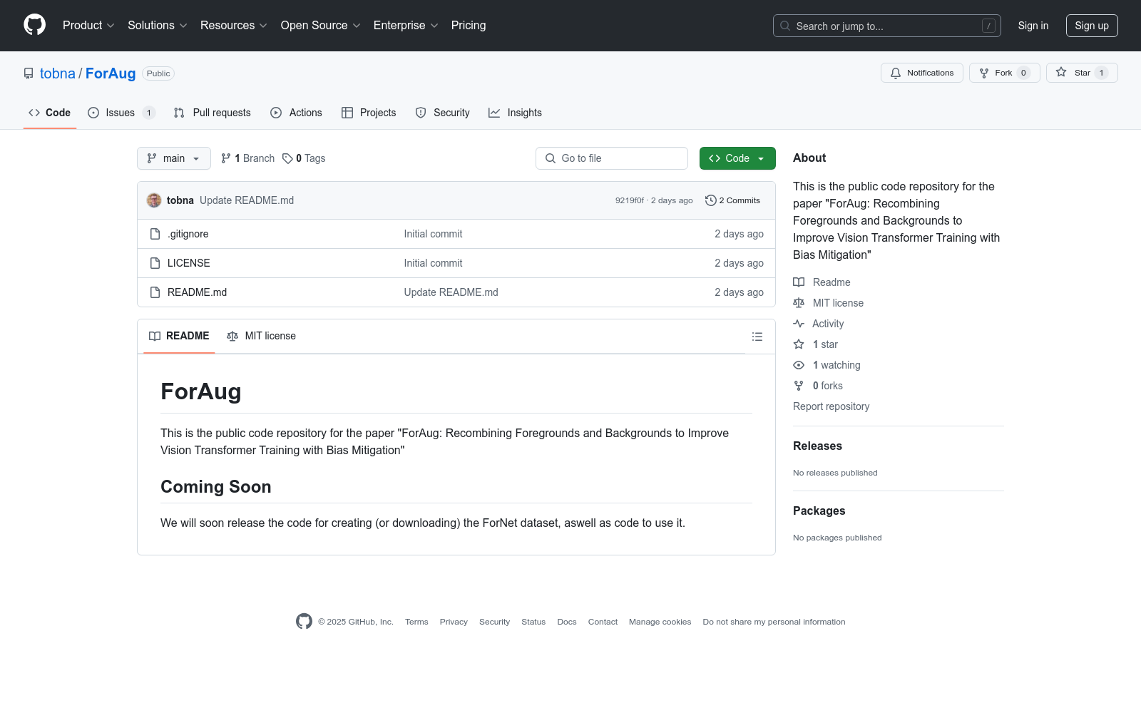
Task: View the 1 Branch link
Action: [x=247, y=158]
